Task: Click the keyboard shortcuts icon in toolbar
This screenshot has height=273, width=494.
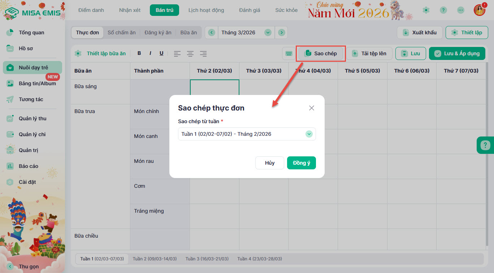Action: (289, 53)
